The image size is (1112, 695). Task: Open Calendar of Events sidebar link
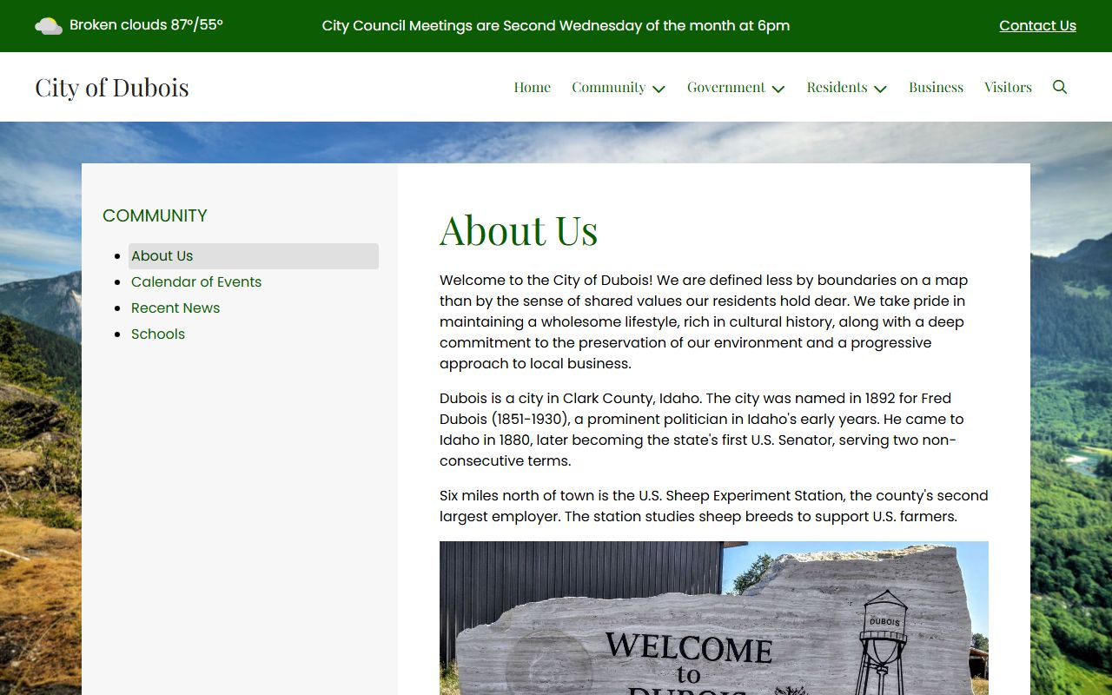coord(196,282)
